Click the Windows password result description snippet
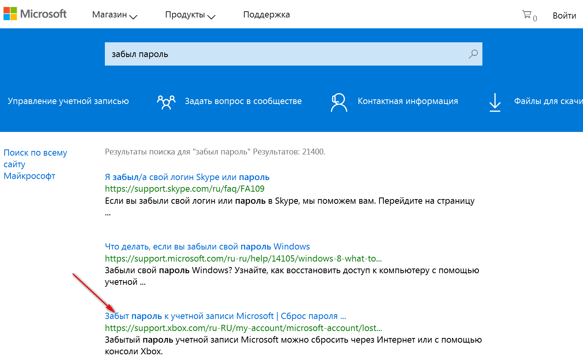Viewport: 583px width, 357px height. click(x=292, y=276)
